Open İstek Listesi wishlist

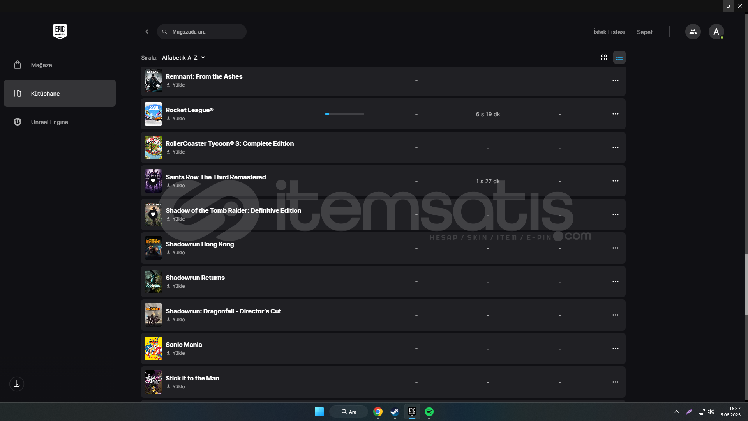coord(609,32)
